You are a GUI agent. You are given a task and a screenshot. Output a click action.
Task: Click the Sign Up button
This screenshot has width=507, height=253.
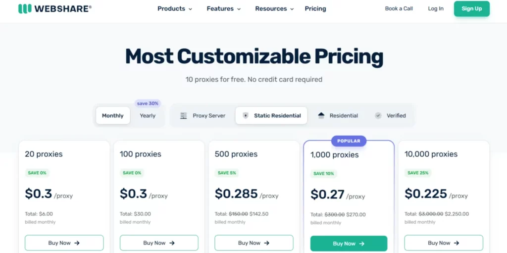[471, 8]
